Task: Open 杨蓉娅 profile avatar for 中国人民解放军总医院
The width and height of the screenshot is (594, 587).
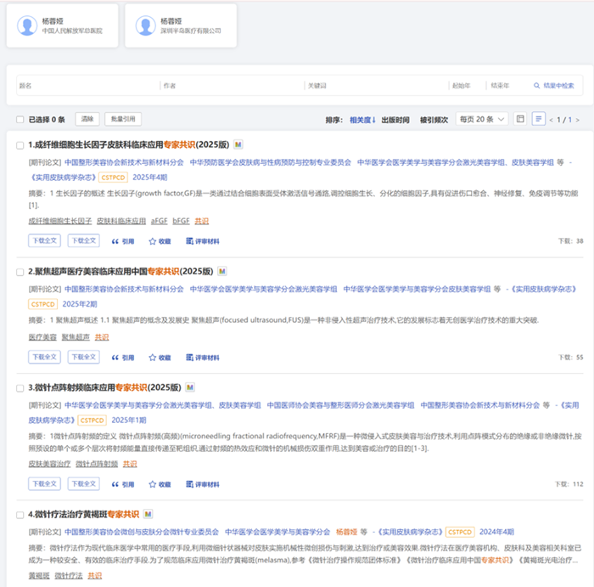Action: coord(27,25)
